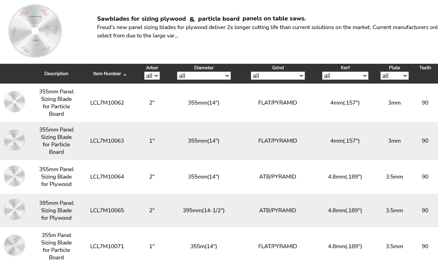Open item number LCL7M10062
This screenshot has width=438, height=268.
(x=107, y=103)
